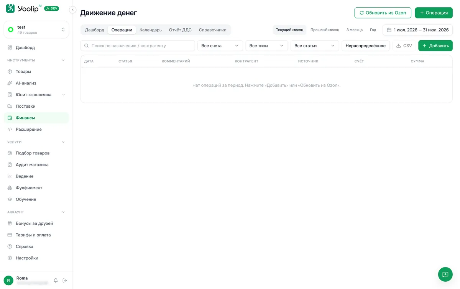Click the Фулфилмент sidebar icon
This screenshot has width=460, height=289.
(10, 188)
